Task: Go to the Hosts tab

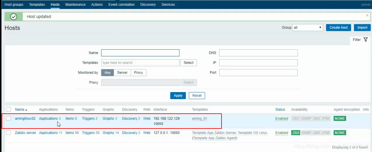Action: coord(55,5)
